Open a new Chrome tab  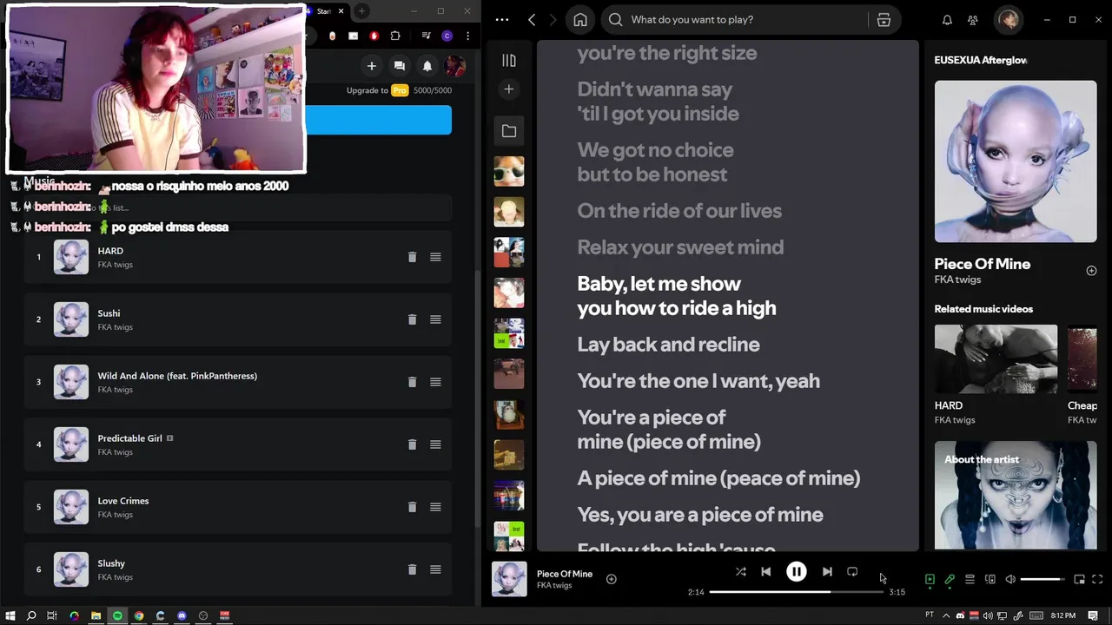pos(361,11)
